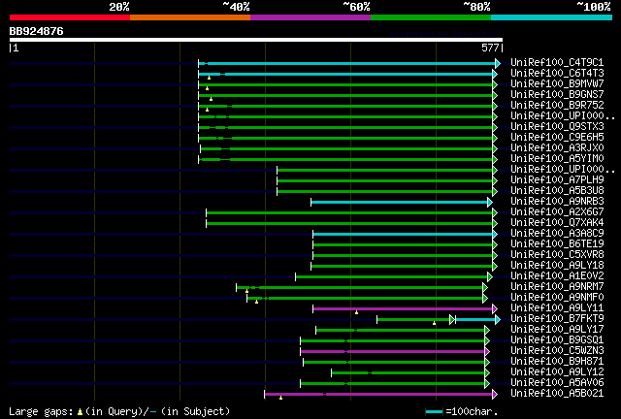Click the cyan 100char scale bar
This screenshot has width=621, height=419.
click(x=434, y=412)
